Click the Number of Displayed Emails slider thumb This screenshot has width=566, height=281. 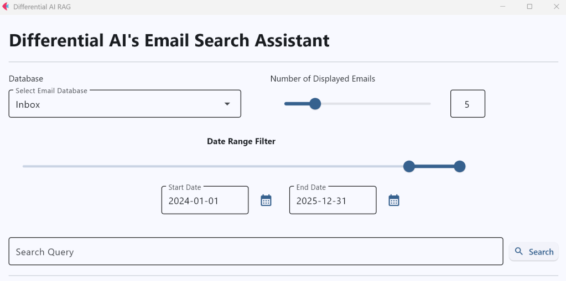315,104
